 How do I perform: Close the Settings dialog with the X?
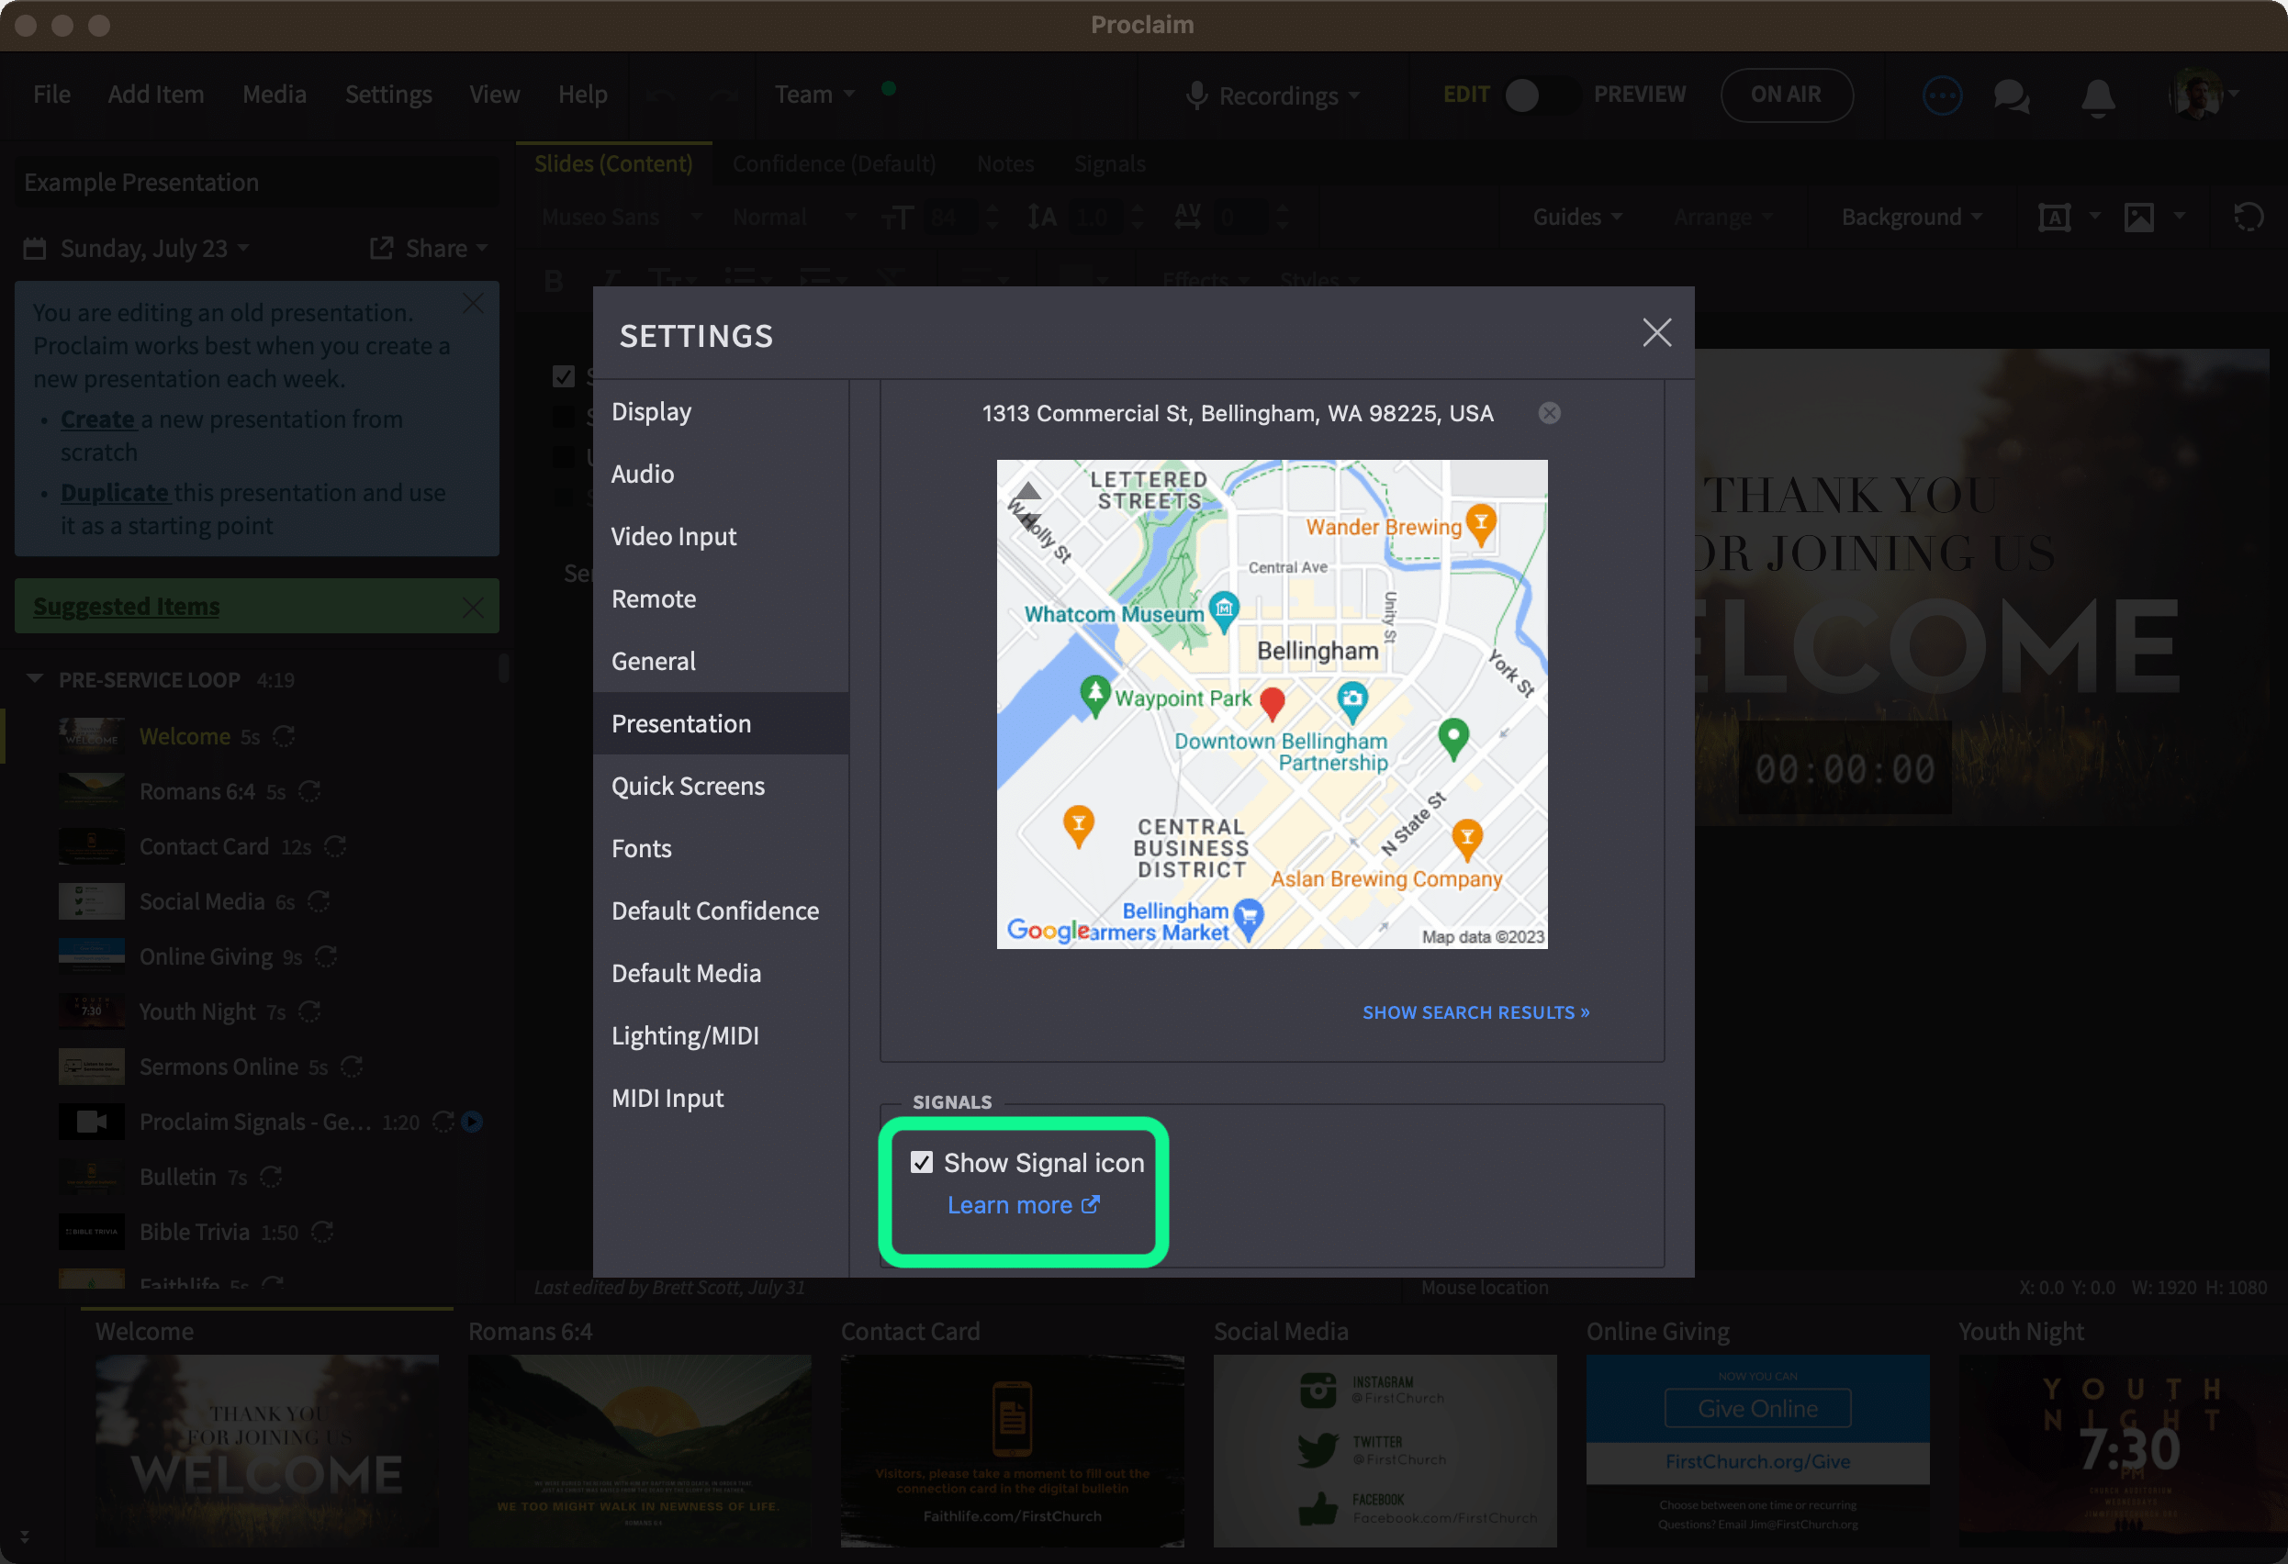coord(1657,332)
